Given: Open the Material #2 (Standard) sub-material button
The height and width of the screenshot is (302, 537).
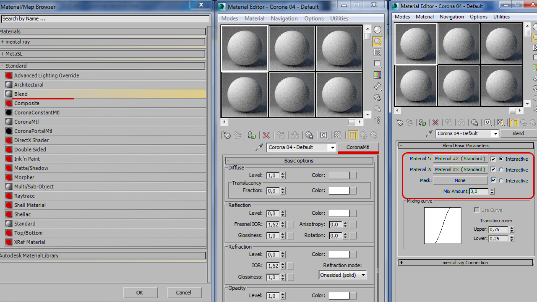Looking at the screenshot, I should (460, 159).
